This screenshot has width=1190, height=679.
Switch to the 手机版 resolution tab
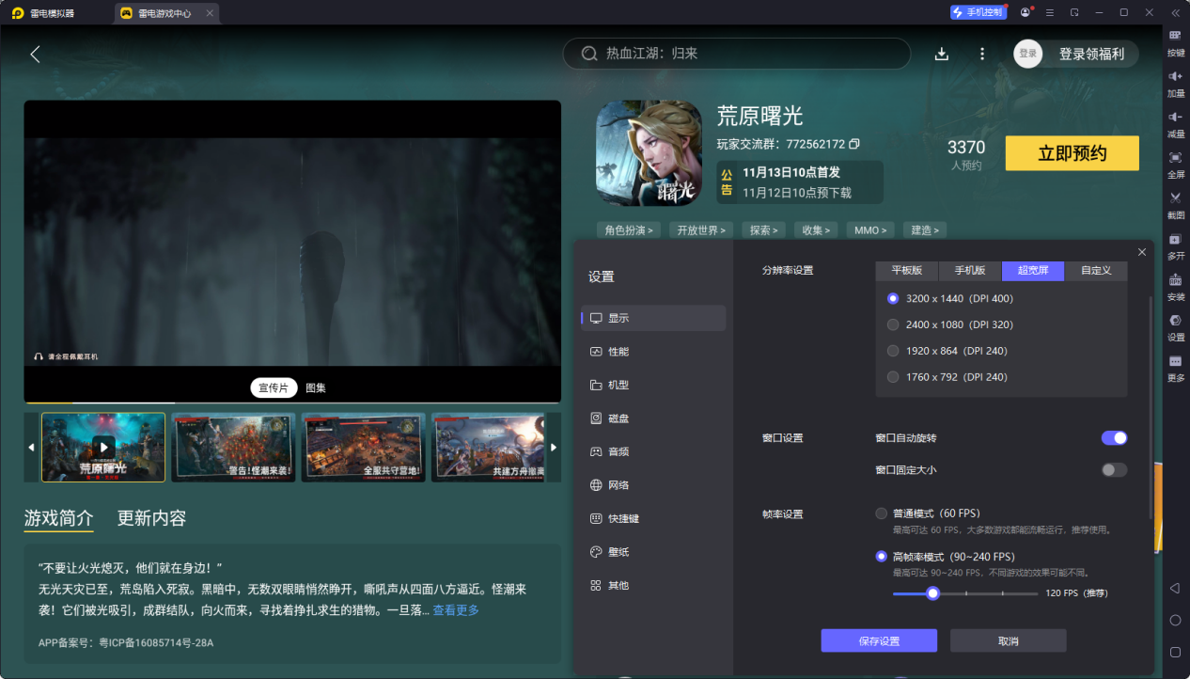click(x=969, y=271)
